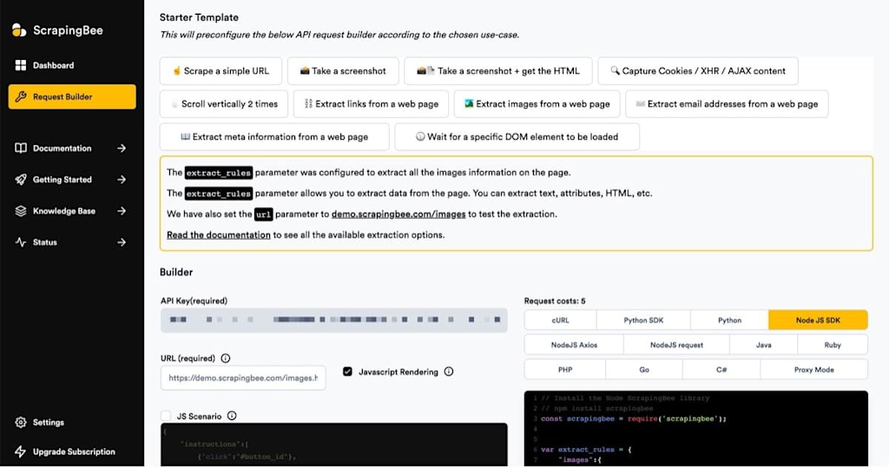Screen dimensions: 889x467
Task: Click the info icon beside URL (required)
Action: 226,358
